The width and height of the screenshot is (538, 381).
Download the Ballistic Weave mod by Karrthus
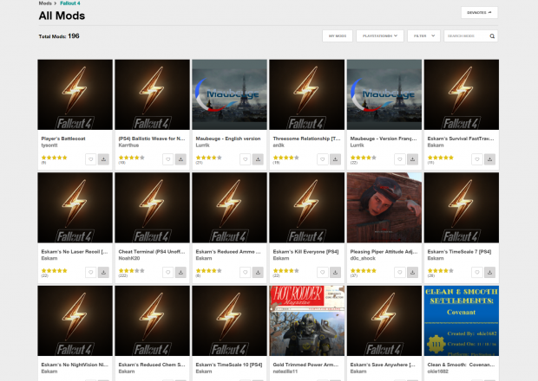180,159
